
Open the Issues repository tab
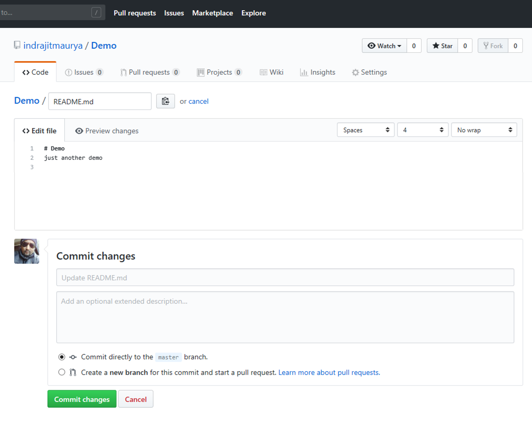point(84,72)
